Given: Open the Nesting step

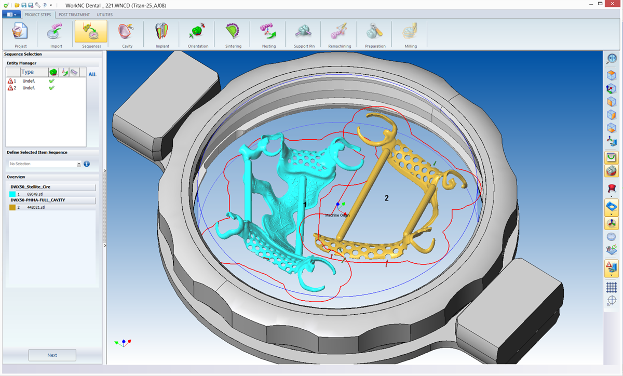Looking at the screenshot, I should coord(269,35).
